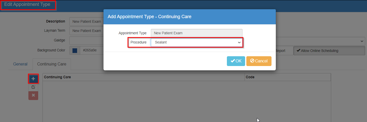Click the disabled Appointment Type field
The height and width of the screenshot is (122, 367).
point(197,33)
